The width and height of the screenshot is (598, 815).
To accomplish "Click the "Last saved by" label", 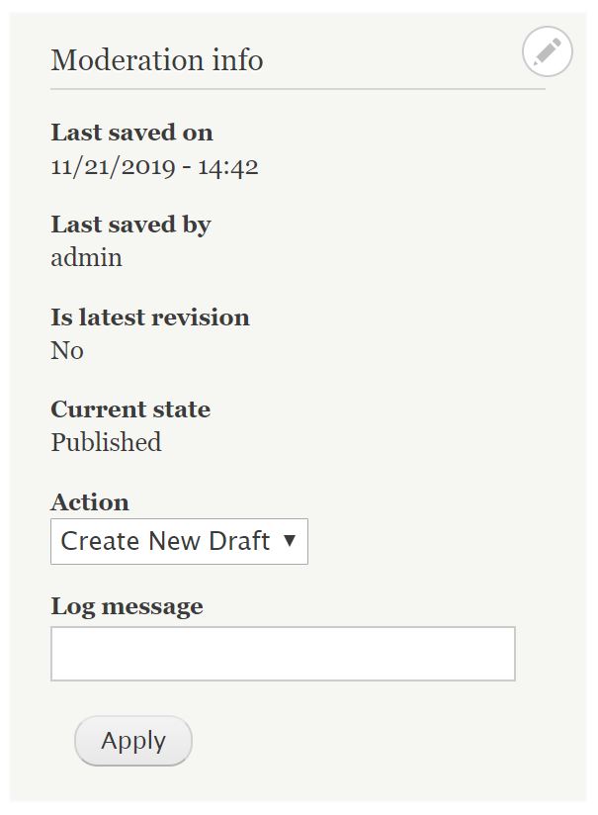I will pyautogui.click(x=130, y=225).
